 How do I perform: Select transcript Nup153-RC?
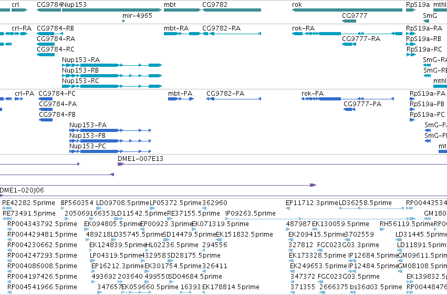[x=112, y=86]
